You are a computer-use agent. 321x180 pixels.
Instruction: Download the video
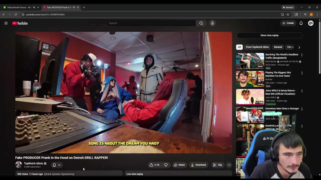click(x=198, y=165)
